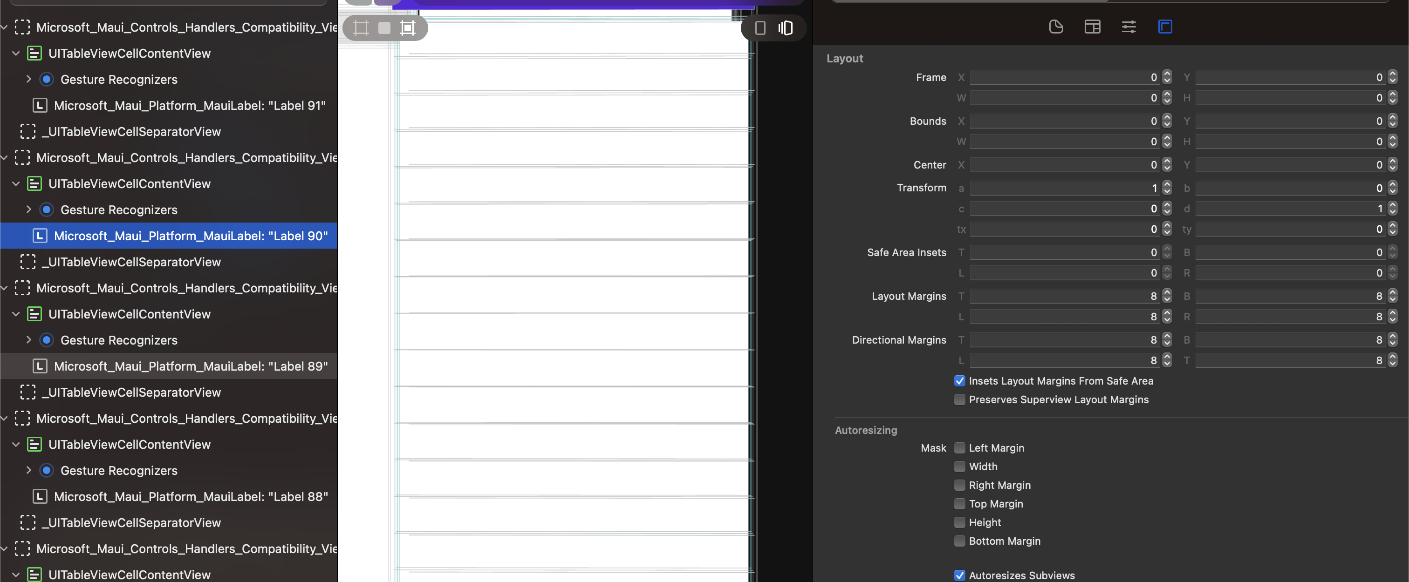Select the _UITableViewCellSeparatorView below Label 90
The width and height of the screenshot is (1409, 582).
131,262
